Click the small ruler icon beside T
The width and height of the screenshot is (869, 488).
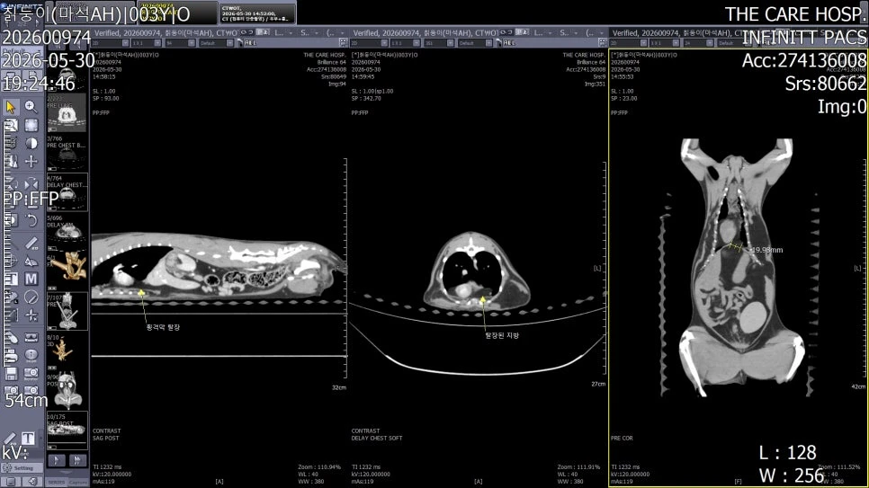point(10,439)
